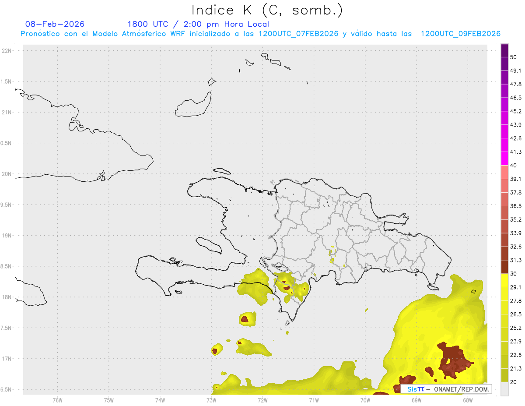Click the colorbar value '40'
525x406 pixels.
coord(514,166)
